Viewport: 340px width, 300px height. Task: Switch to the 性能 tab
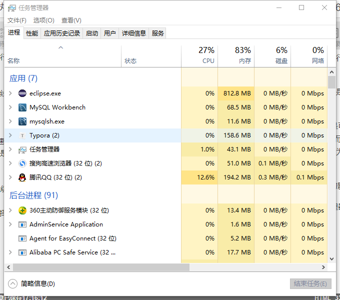(32, 33)
